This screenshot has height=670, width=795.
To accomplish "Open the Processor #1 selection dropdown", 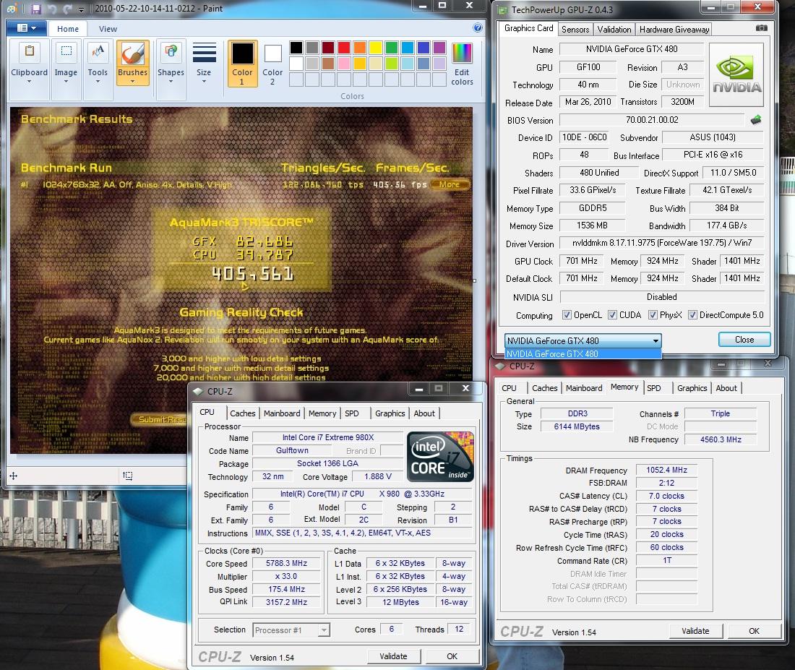I will click(x=291, y=630).
